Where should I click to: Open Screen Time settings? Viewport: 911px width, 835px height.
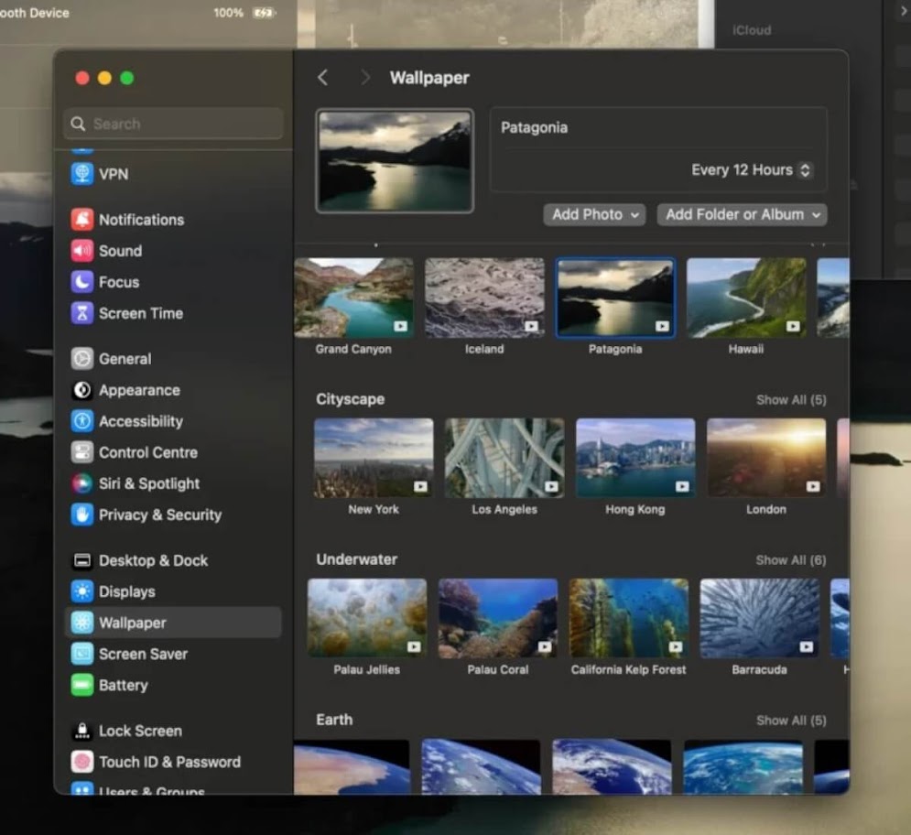[137, 313]
